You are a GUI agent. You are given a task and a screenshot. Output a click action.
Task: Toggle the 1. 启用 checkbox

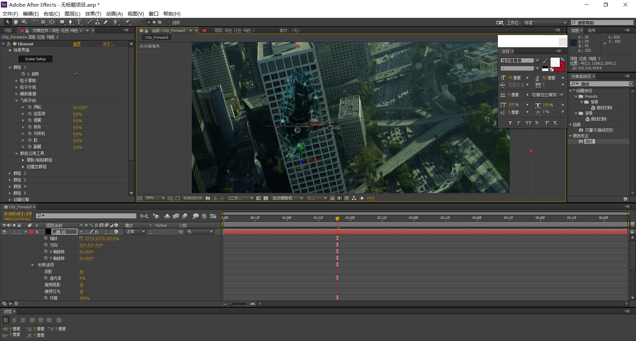(x=75, y=74)
